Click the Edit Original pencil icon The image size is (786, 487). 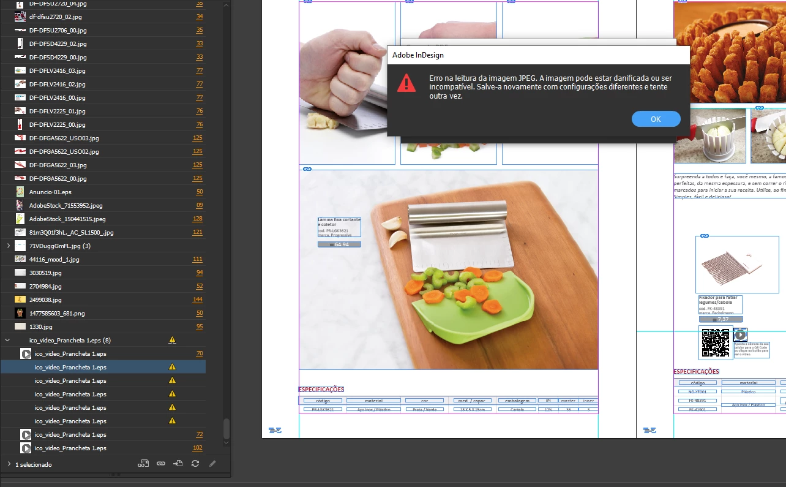click(x=212, y=464)
